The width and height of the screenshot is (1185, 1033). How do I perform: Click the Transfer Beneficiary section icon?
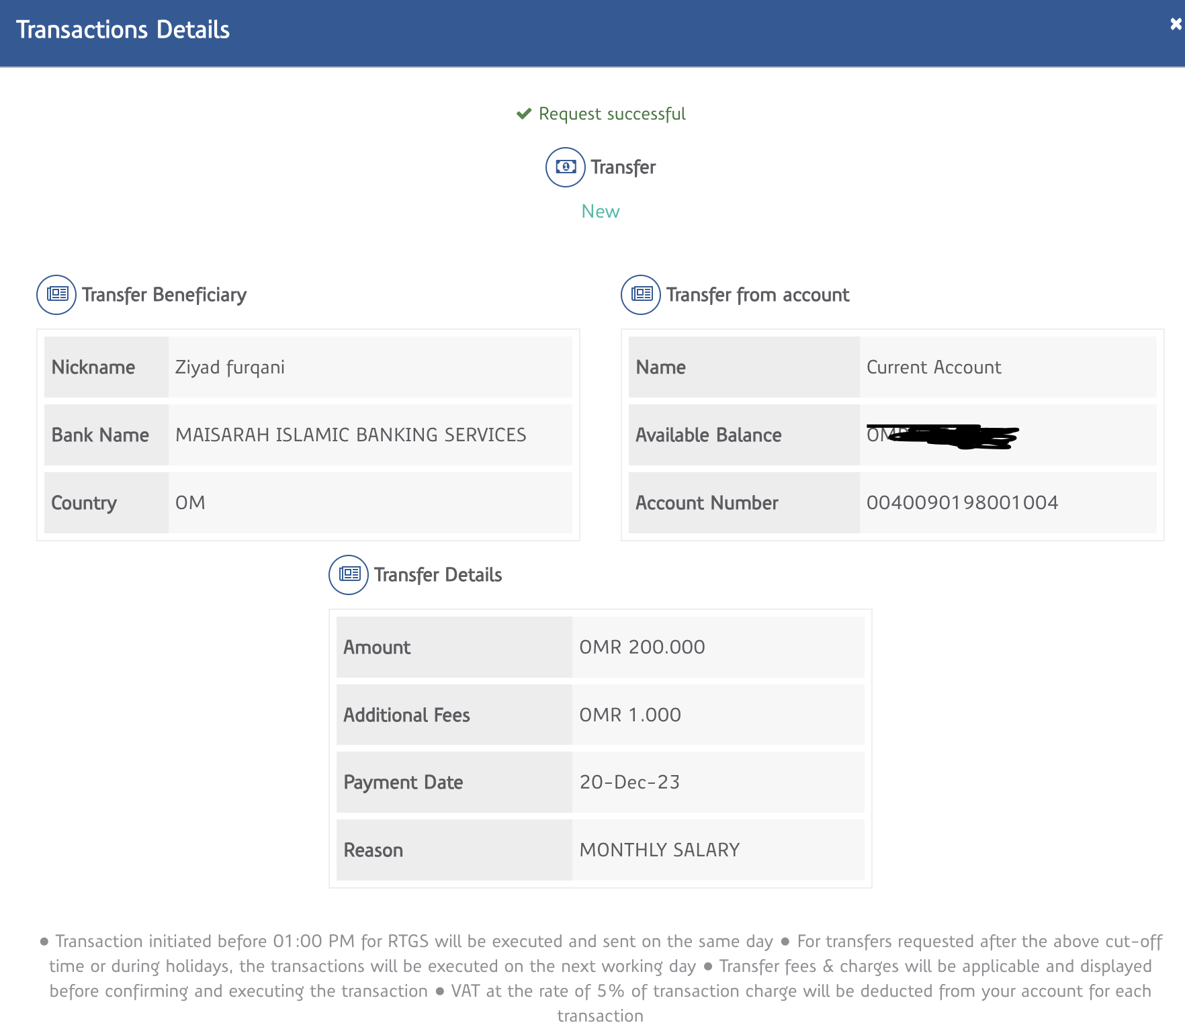pos(56,295)
